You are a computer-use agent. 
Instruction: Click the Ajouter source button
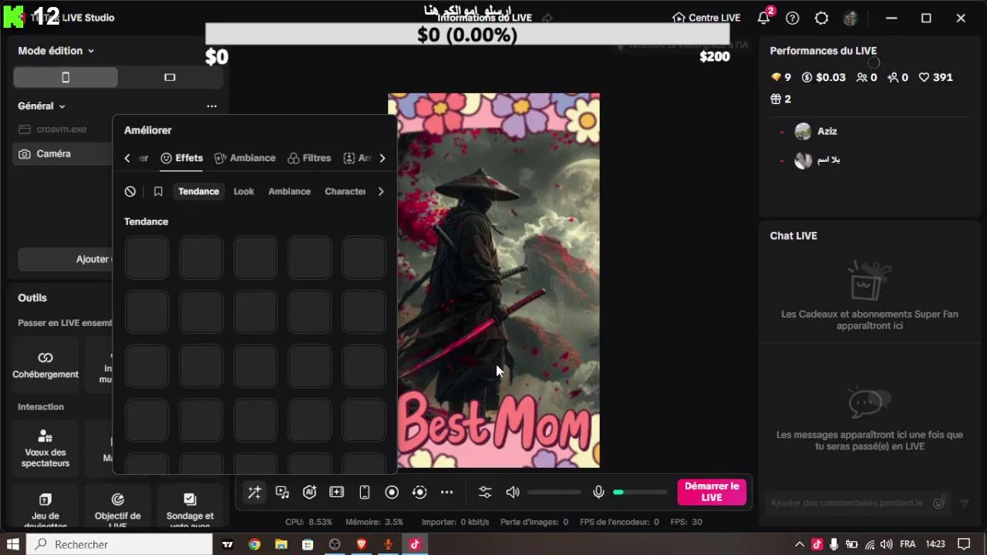point(66,259)
